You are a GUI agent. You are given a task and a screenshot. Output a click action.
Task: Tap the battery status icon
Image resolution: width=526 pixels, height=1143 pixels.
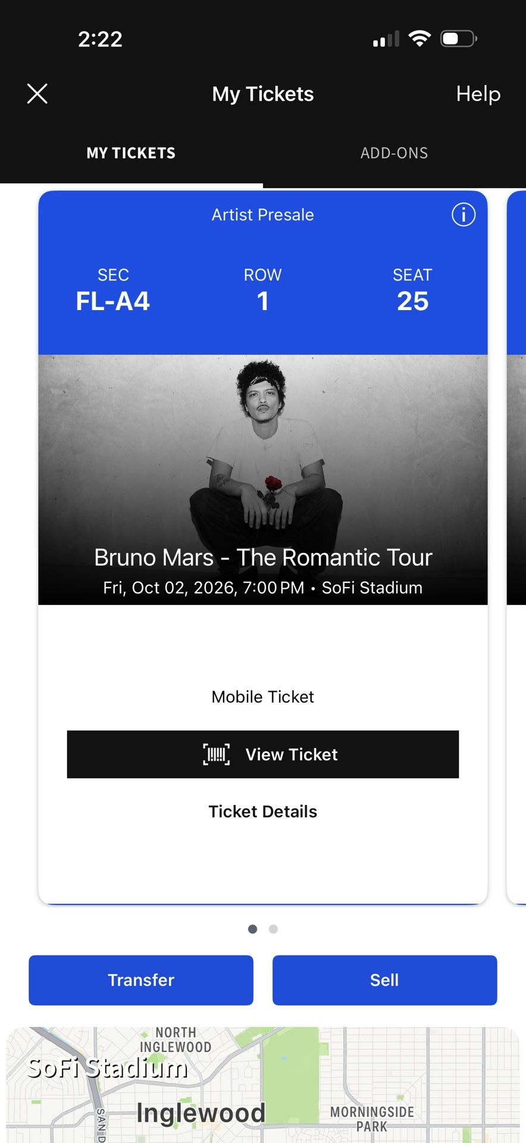pyautogui.click(x=458, y=39)
